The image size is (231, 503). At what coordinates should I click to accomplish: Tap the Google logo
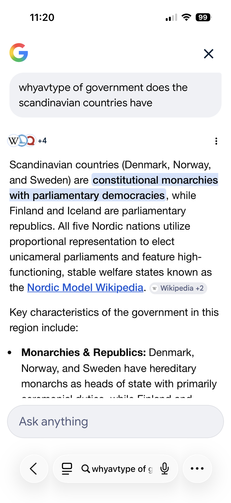coord(19,53)
